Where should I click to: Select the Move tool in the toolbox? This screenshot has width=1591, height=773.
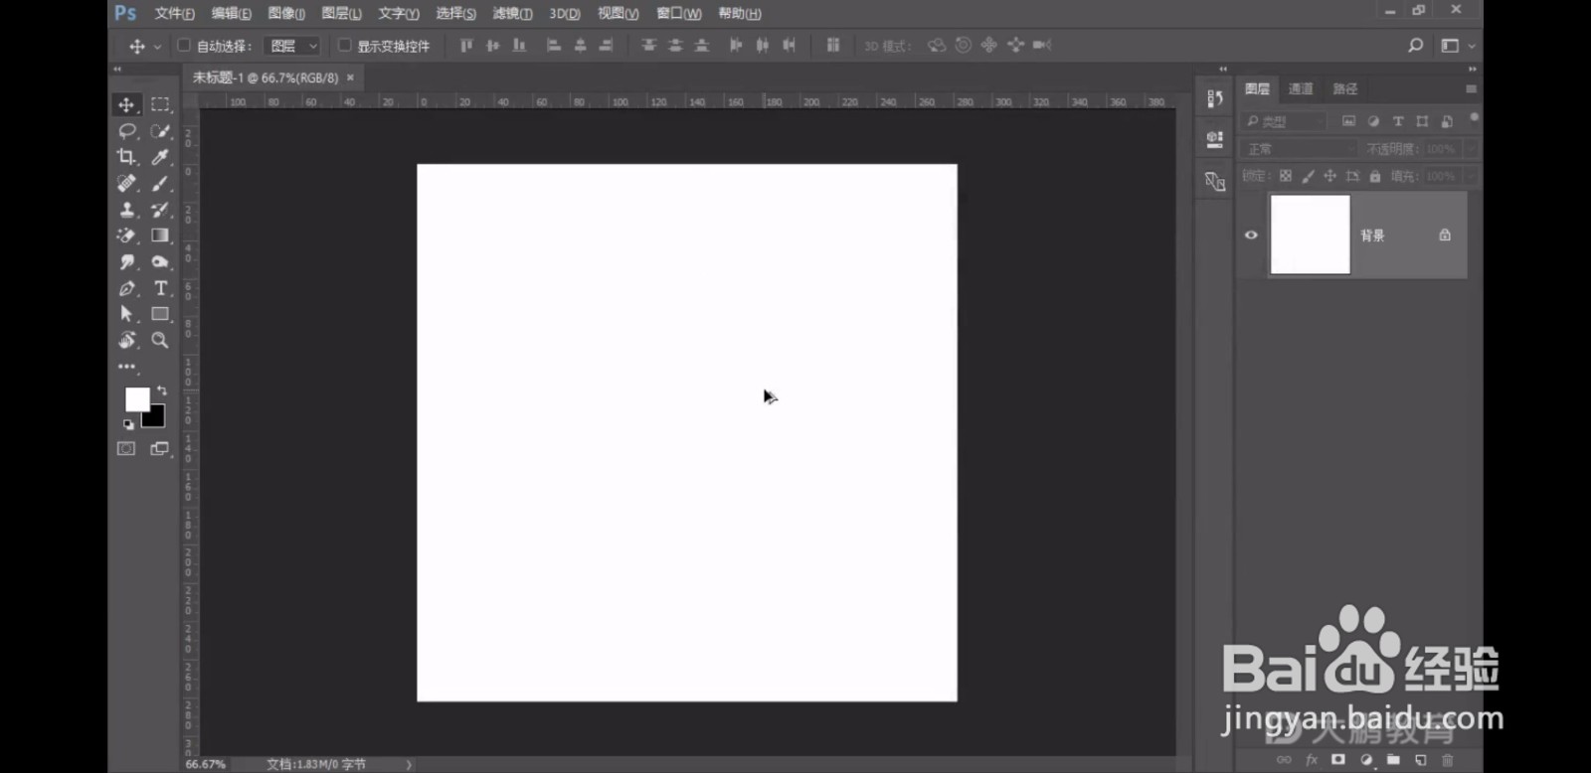click(x=126, y=104)
